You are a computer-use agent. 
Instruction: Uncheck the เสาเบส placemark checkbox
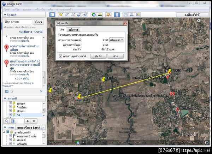click(10, 103)
